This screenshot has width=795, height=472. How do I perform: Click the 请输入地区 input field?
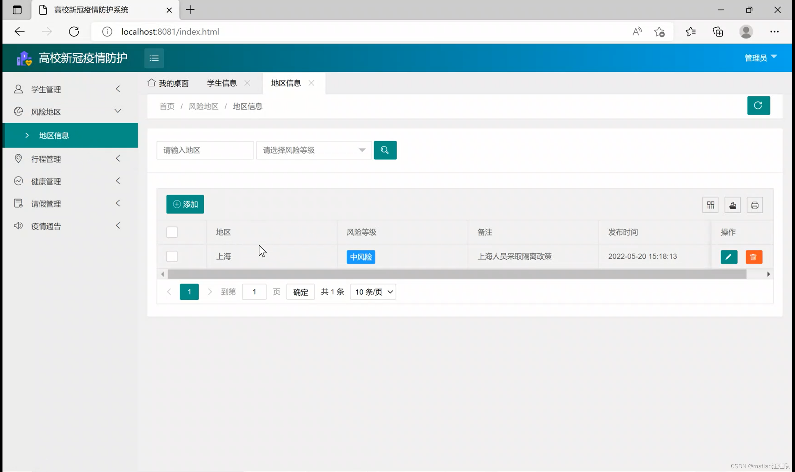[205, 150]
